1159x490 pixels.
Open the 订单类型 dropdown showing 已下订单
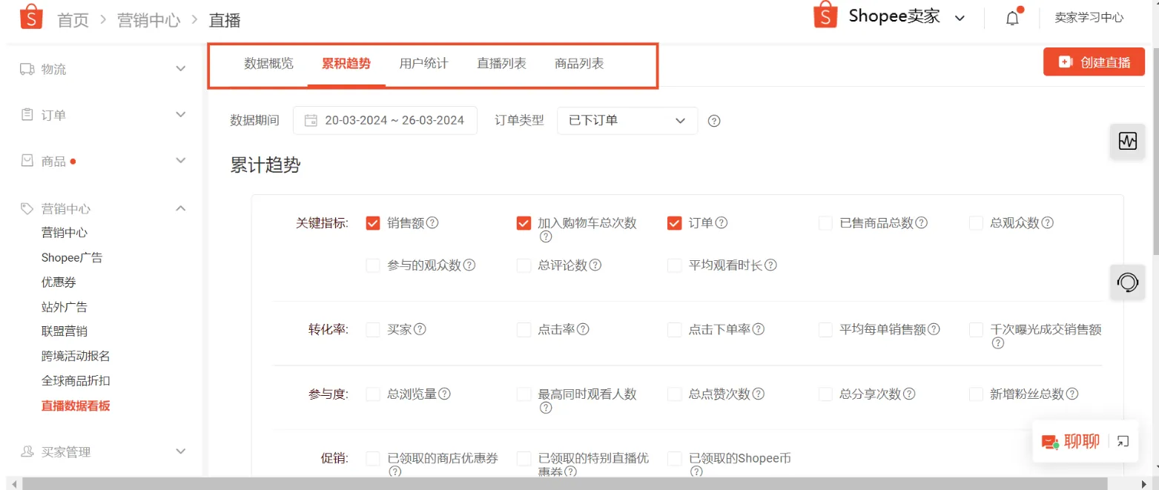(627, 120)
